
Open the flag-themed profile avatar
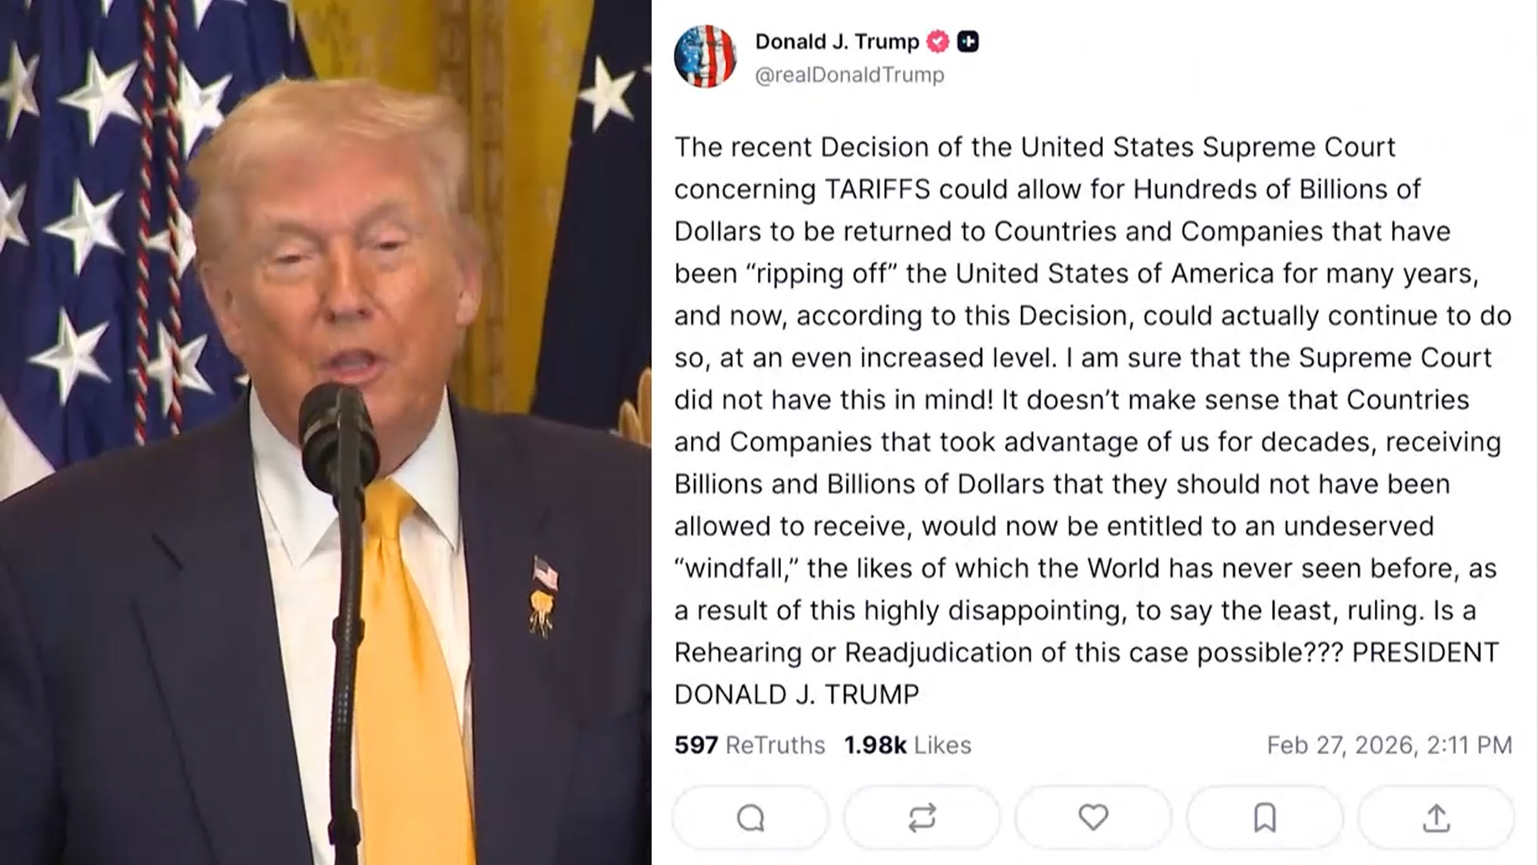(x=705, y=57)
